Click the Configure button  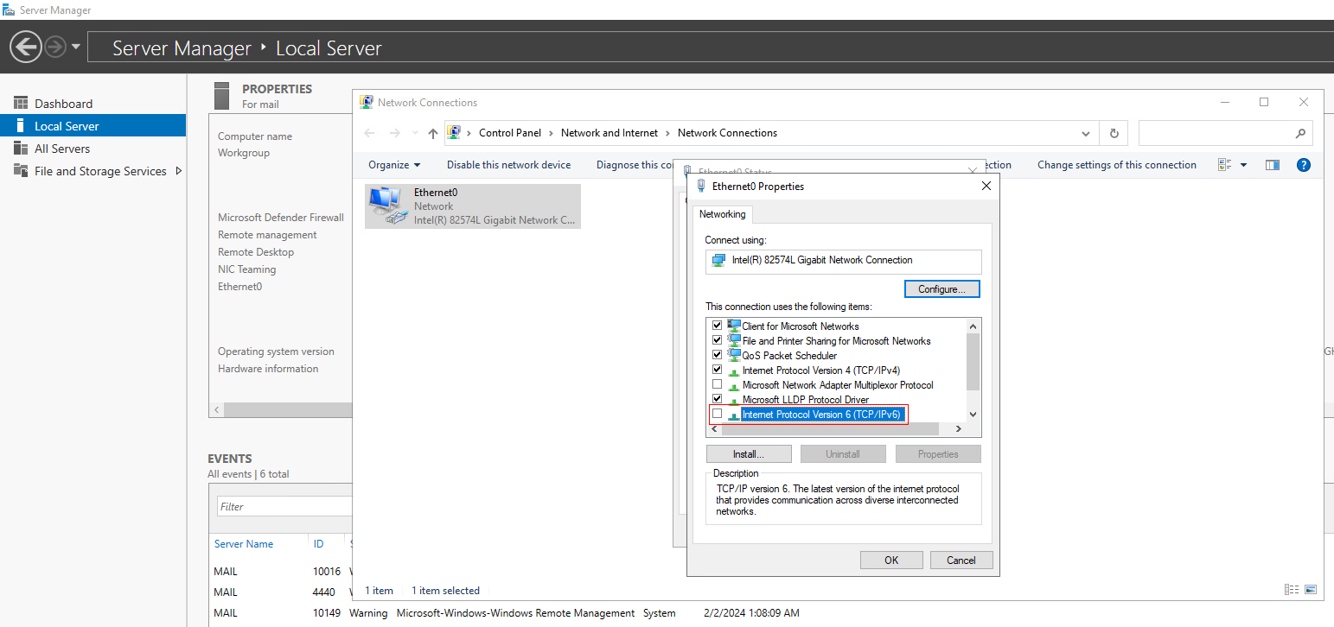click(942, 289)
